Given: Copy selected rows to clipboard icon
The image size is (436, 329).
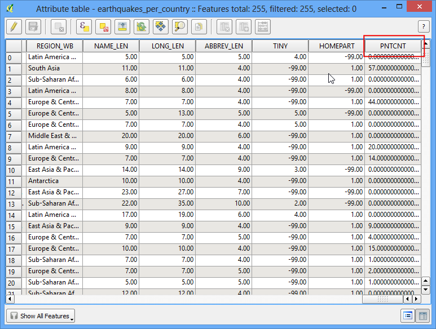Looking at the screenshot, I should click(199, 27).
